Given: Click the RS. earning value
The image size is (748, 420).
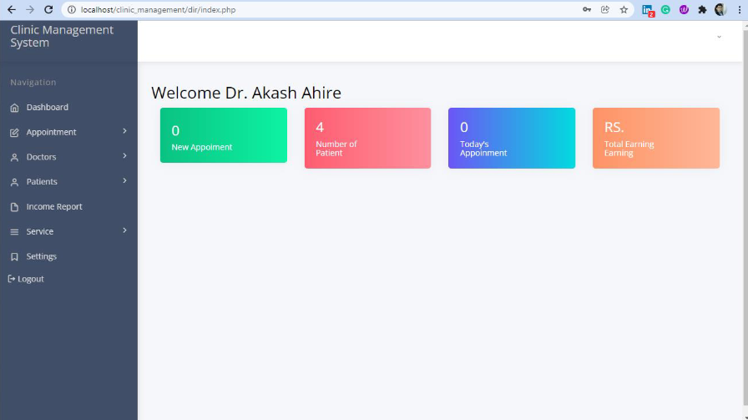Looking at the screenshot, I should [x=614, y=127].
